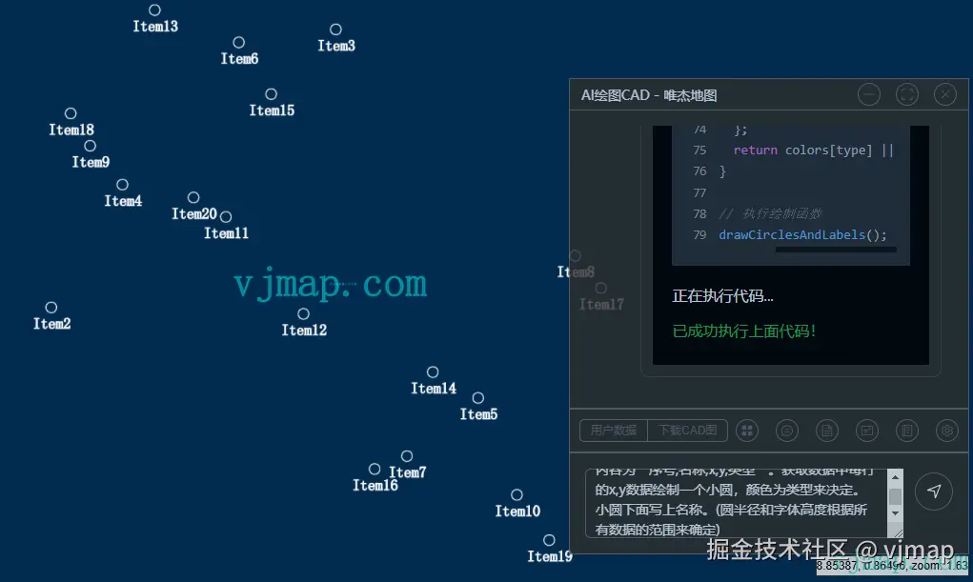Click the 用户数据 button
The width and height of the screenshot is (973, 582).
coord(613,431)
